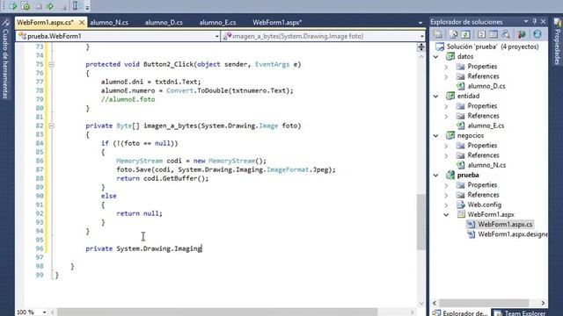This screenshot has width=563, height=316.
Task: Expand References under entidad project
Action: pos(446,116)
